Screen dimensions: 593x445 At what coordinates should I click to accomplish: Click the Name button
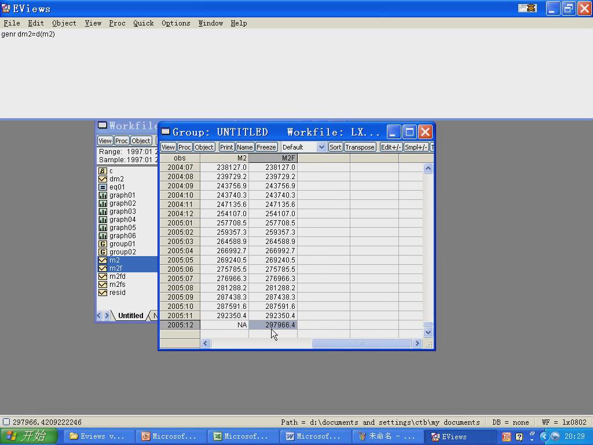(x=245, y=147)
